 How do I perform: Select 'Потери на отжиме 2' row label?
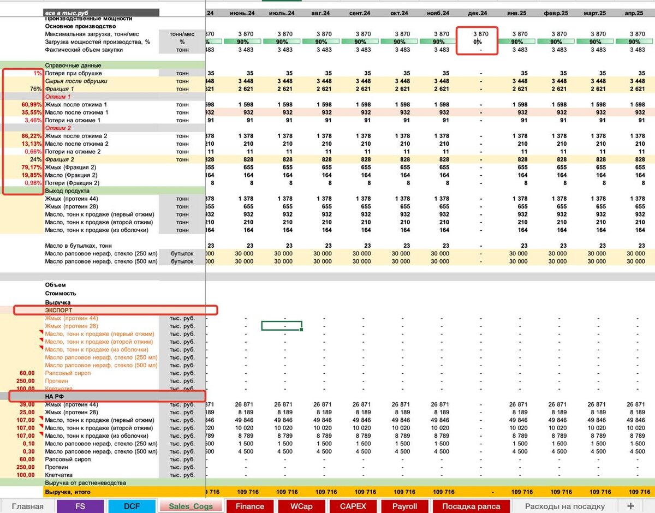[73, 152]
